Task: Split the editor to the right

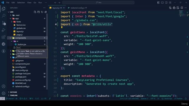Action: coord(182,8)
